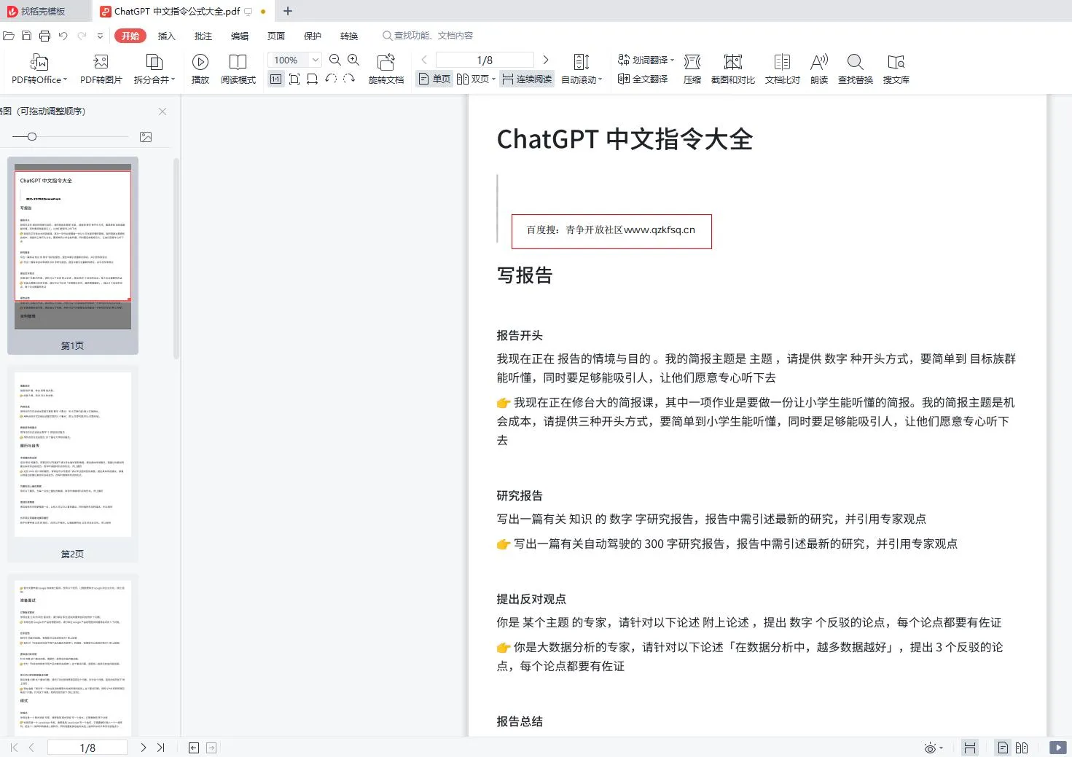The height and width of the screenshot is (757, 1072).
Task: Rotate view clockwise icon
Action: [x=348, y=79]
